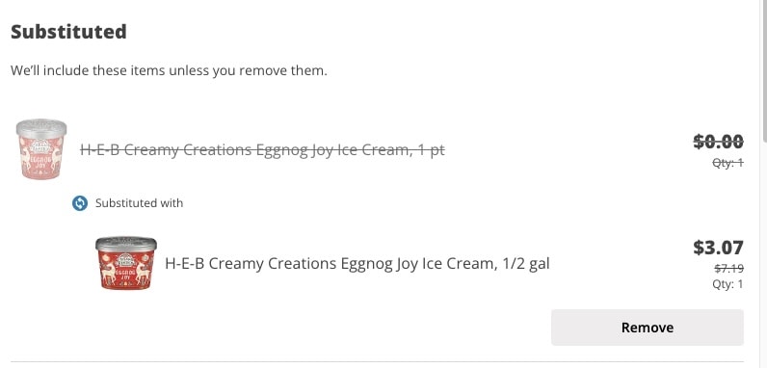
Task: Click the scrollbar track below the thumb
Action: pos(763,254)
